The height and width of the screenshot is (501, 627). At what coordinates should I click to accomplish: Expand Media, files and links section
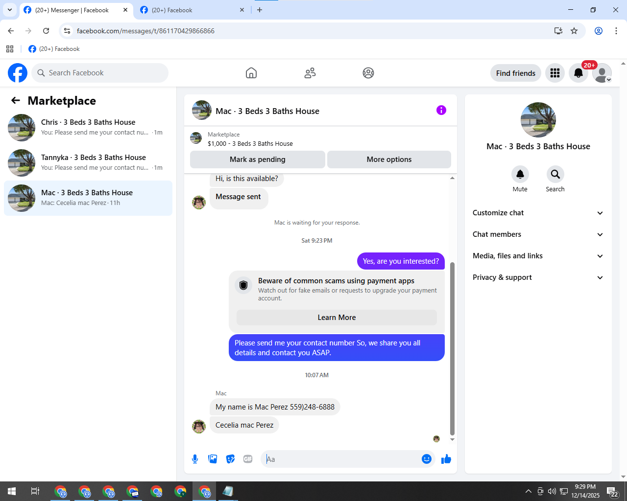[x=538, y=256]
